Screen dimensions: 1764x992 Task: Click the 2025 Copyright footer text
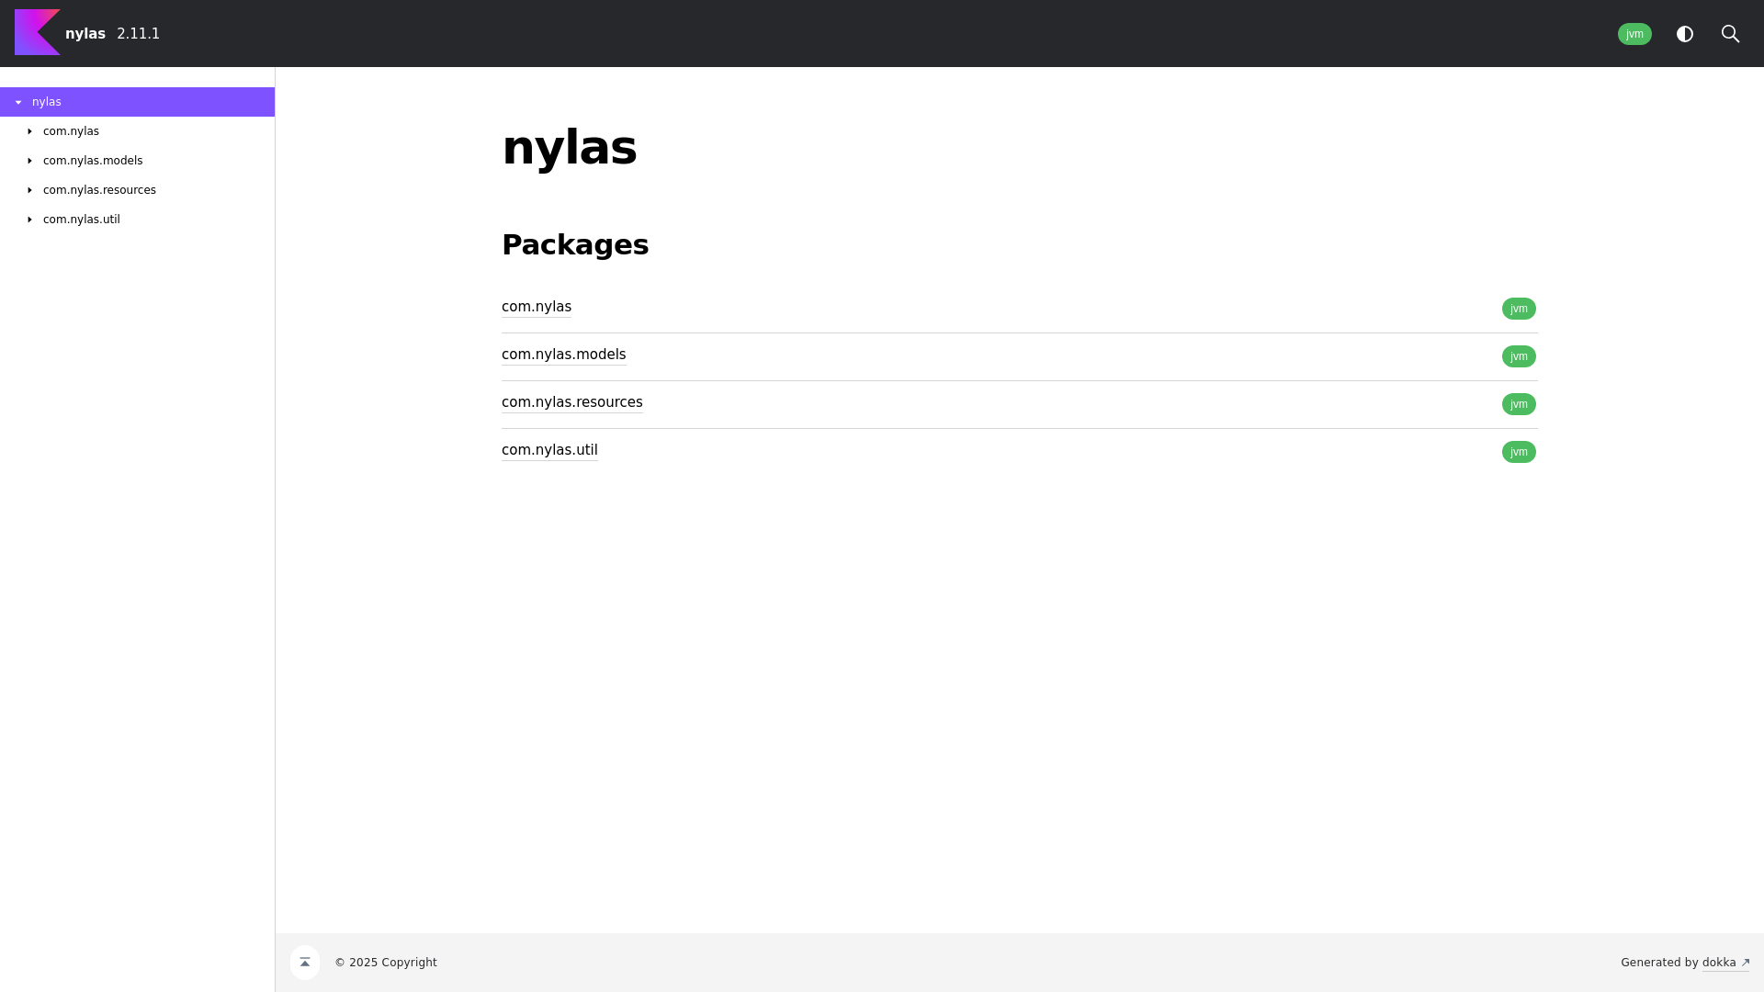point(386,963)
